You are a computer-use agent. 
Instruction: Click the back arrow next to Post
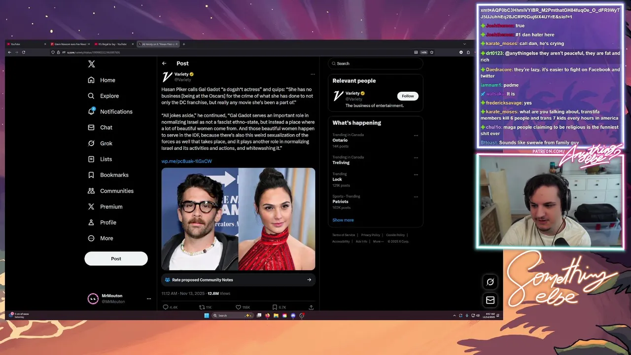point(164,63)
